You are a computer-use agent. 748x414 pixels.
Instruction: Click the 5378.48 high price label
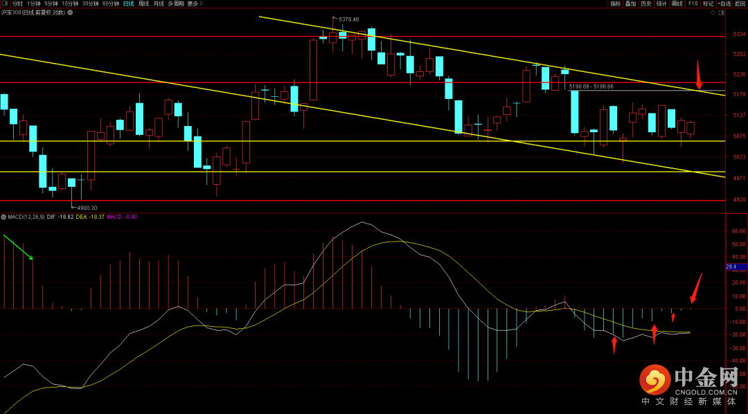coord(349,19)
